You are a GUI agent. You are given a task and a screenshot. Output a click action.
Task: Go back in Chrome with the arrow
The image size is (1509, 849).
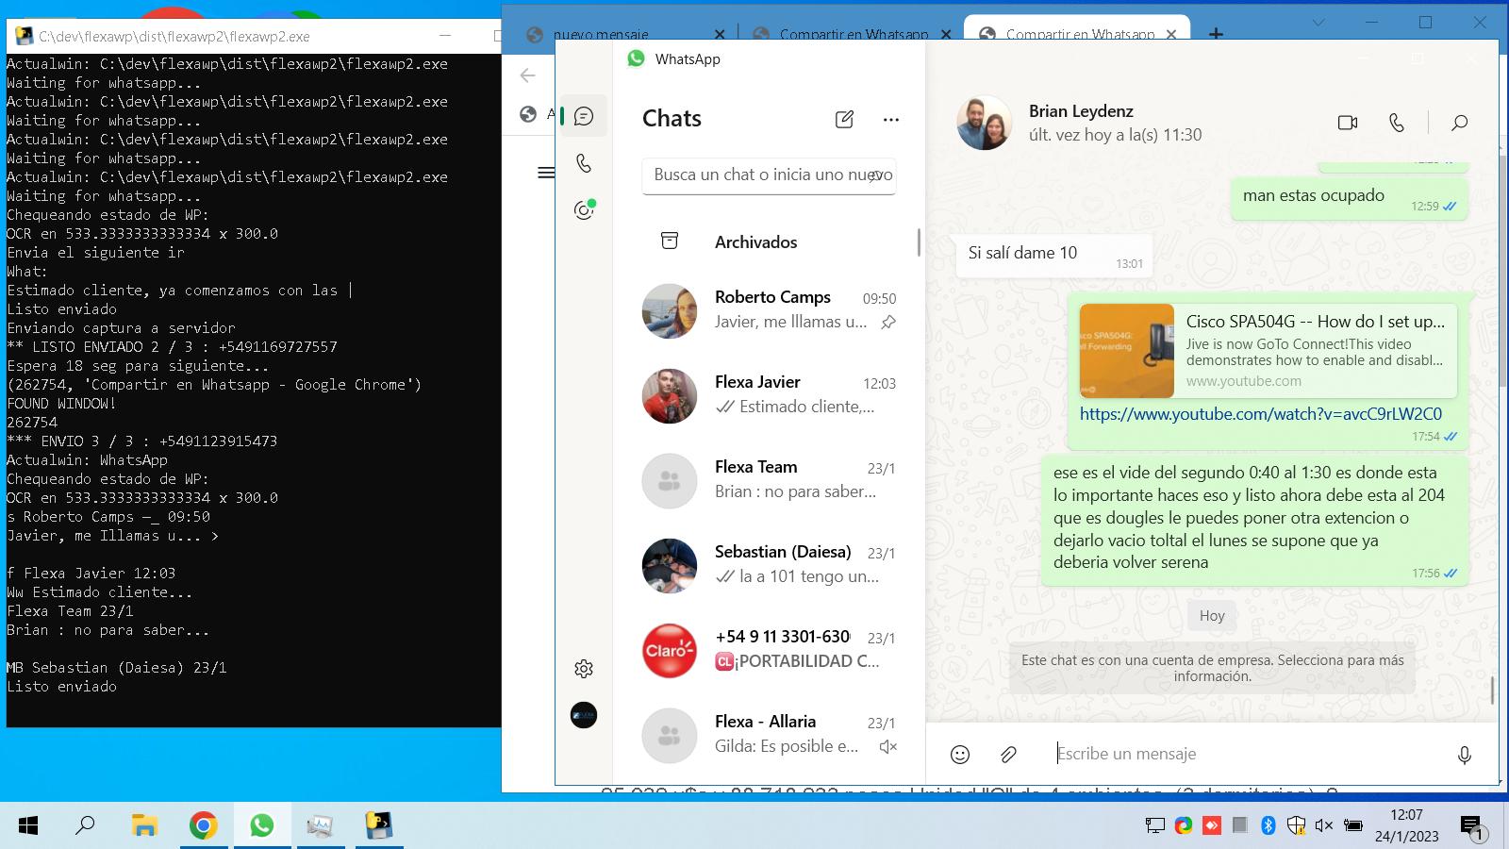528,75
